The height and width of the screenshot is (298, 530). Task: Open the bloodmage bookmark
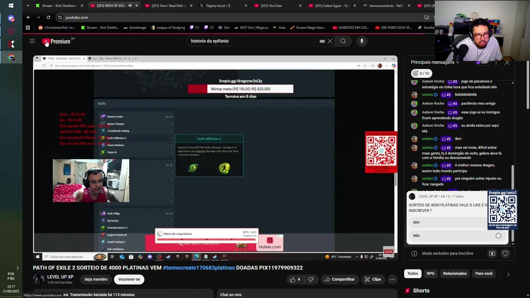pyautogui.click(x=135, y=28)
